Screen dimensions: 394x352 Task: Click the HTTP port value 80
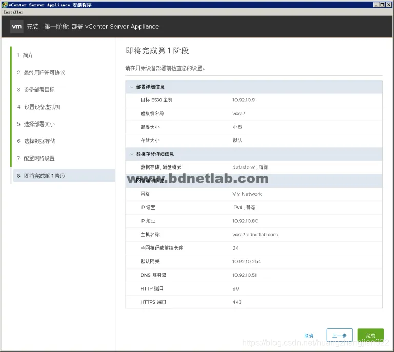[x=235, y=289]
